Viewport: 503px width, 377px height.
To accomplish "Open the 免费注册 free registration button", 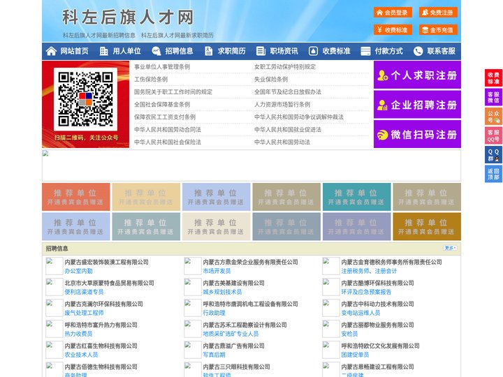I will coord(438,13).
